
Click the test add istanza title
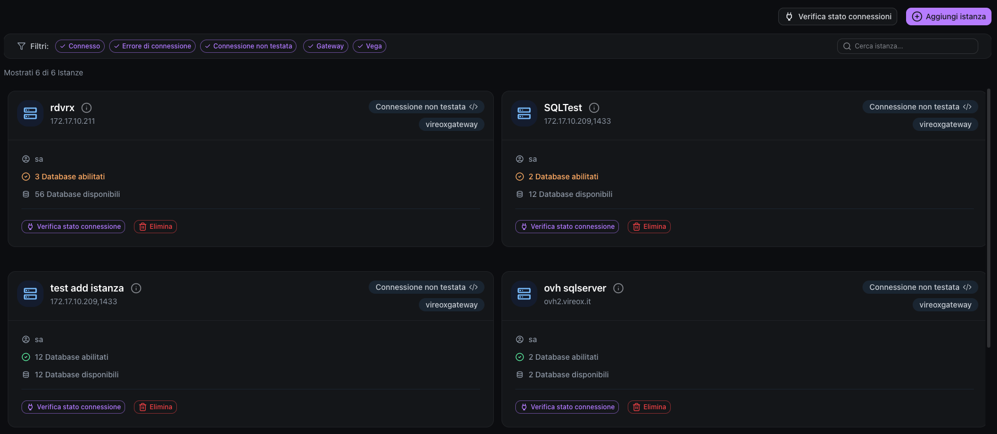point(87,288)
